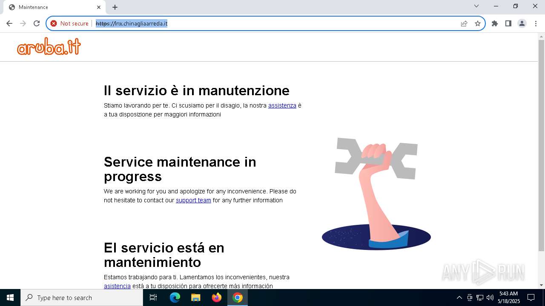
Task: Click the heading Il servizio è in manutenzione
Action: (x=197, y=91)
